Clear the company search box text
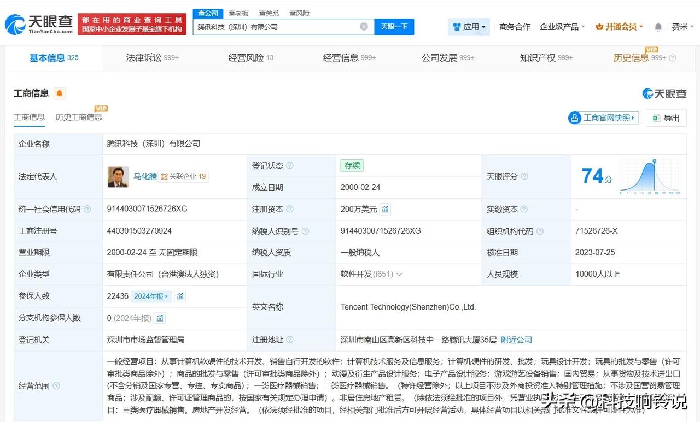The height and width of the screenshot is (422, 700). point(364,27)
